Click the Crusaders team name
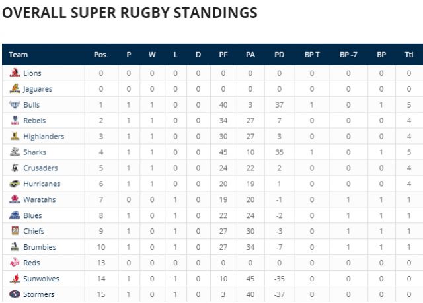This screenshot has width=423, height=303. tap(40, 168)
